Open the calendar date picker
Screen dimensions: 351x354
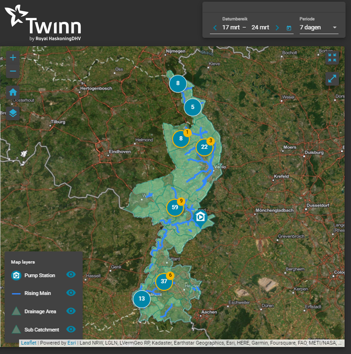289,28
